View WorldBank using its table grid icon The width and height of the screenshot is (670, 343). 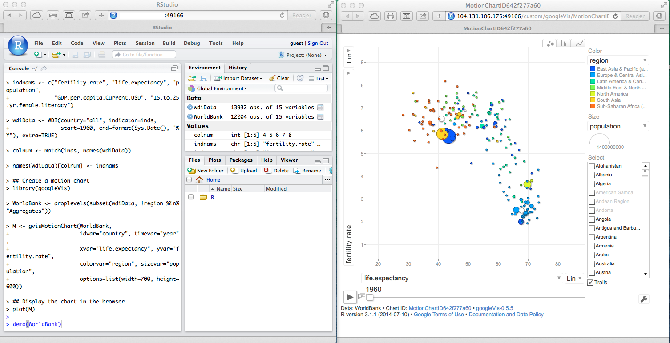click(320, 116)
